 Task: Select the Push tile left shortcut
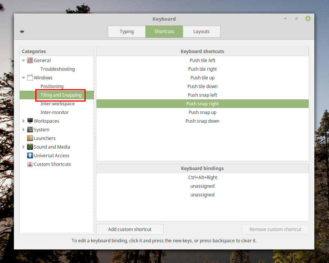(x=202, y=61)
